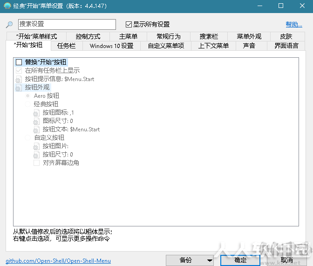Click the settings icon beside 图标尺寸

(x=36, y=121)
